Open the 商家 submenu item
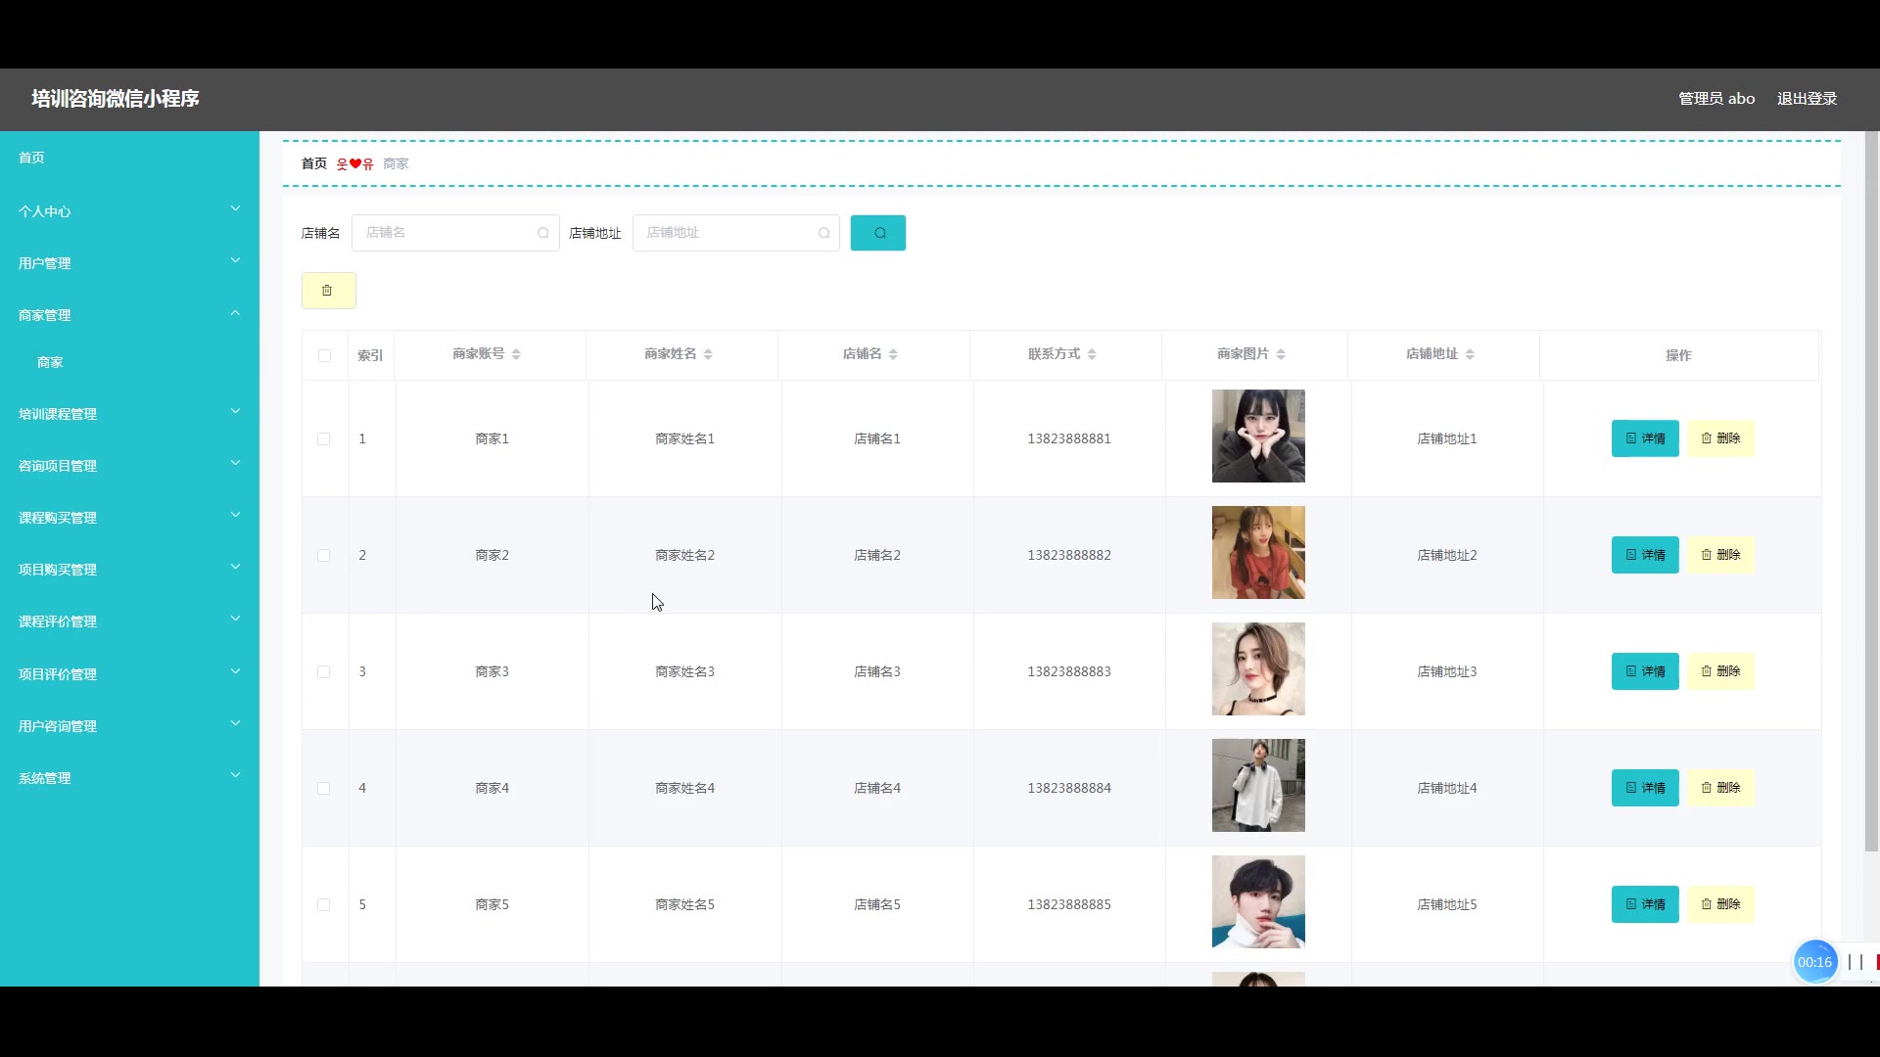1880x1057 pixels. coord(50,362)
